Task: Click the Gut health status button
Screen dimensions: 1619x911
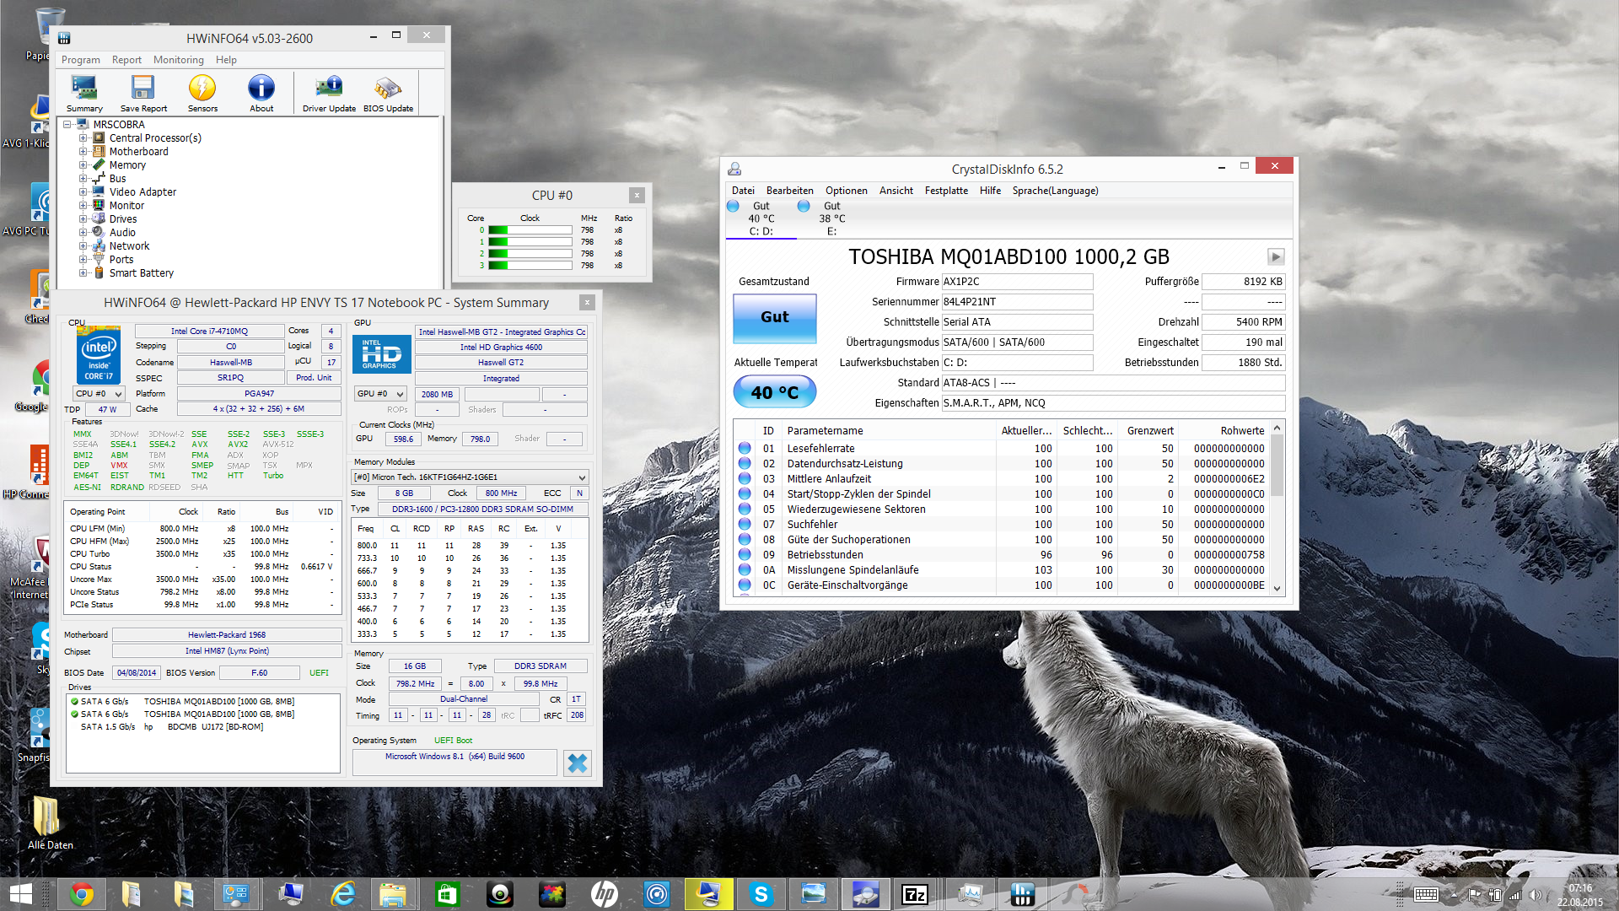Action: point(774,317)
